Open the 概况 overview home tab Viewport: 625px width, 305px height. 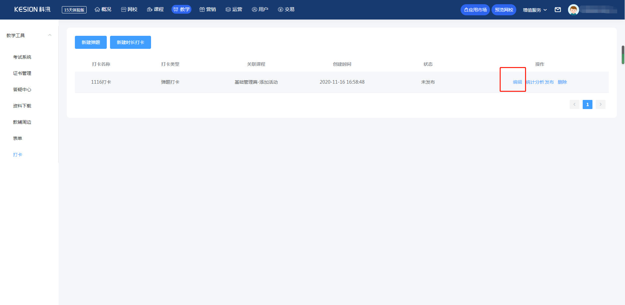[103, 9]
